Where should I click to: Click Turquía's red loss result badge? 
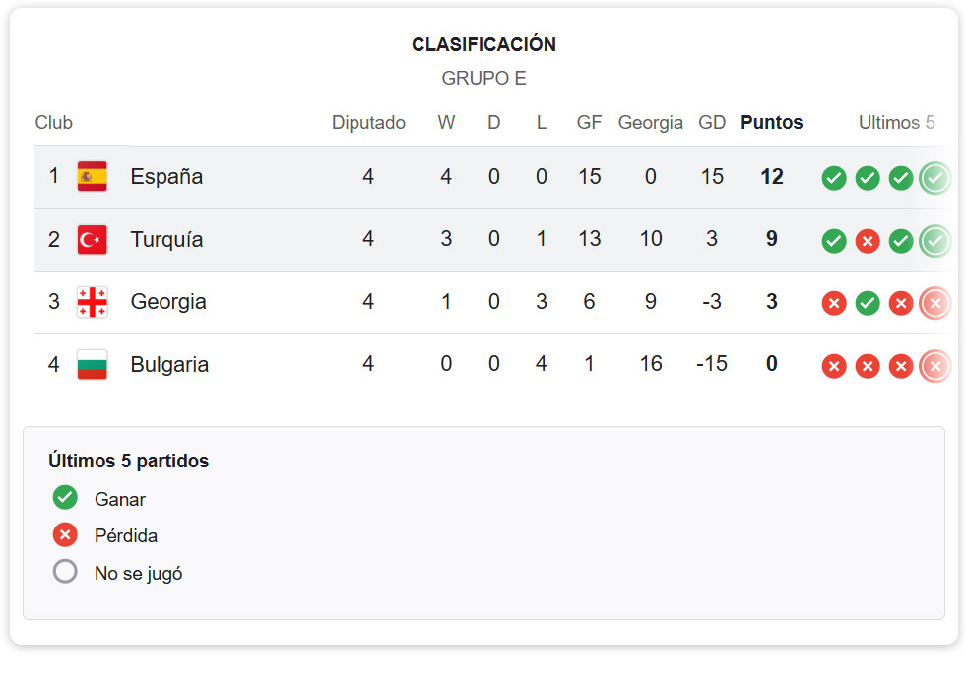click(x=868, y=240)
